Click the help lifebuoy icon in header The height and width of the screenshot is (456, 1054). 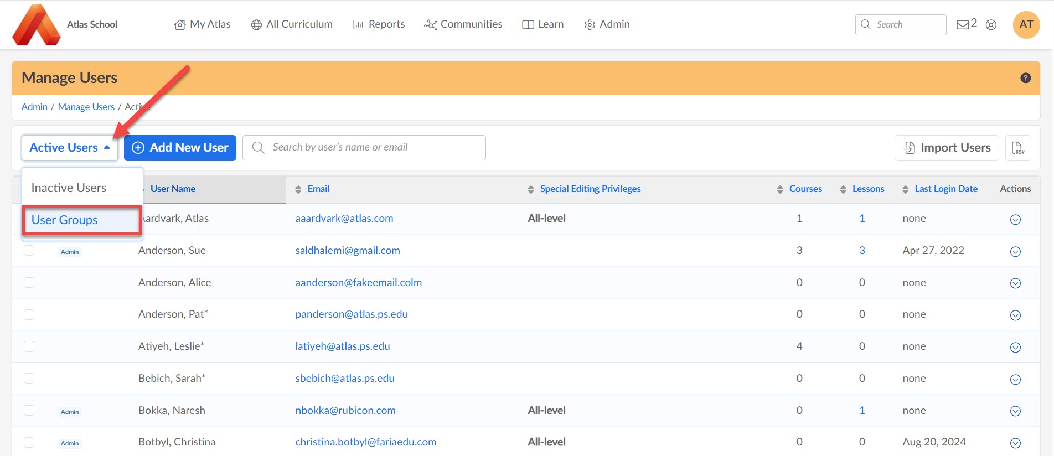coord(991,25)
